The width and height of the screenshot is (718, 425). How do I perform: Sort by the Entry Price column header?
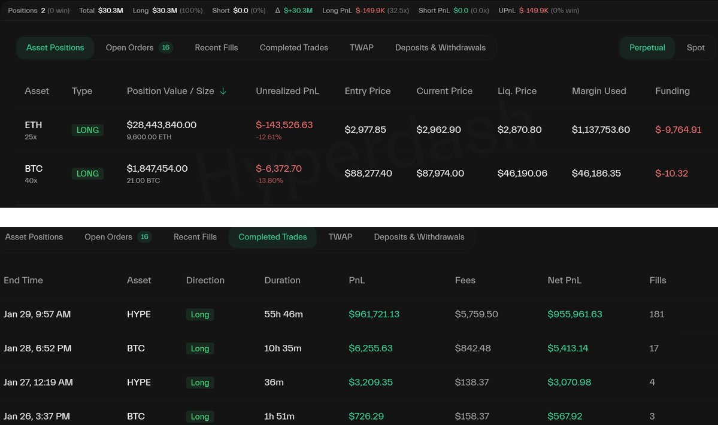tap(368, 91)
